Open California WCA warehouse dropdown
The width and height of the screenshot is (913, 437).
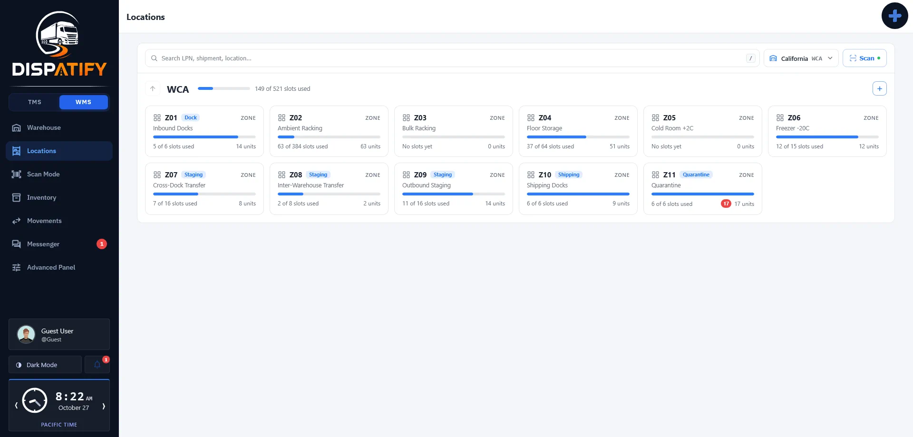[801, 58]
